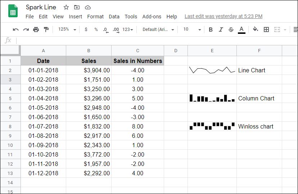Screen dimensions: 298x194
Task: Expand merge cells dropdown arrow
Action: coord(285,30)
